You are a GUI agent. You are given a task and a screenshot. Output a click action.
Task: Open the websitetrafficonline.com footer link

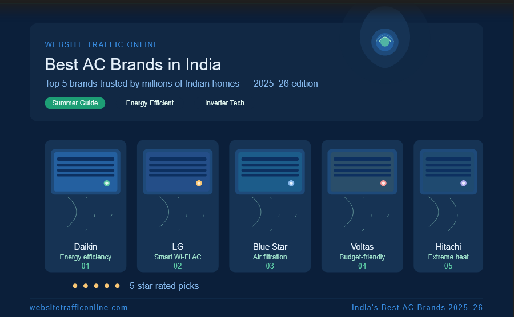[x=79, y=308]
